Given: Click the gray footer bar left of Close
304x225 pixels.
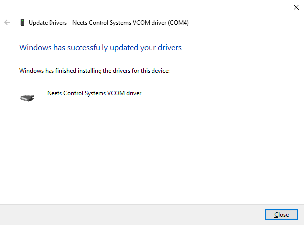Looking at the screenshot, I should pyautogui.click(x=132, y=214).
